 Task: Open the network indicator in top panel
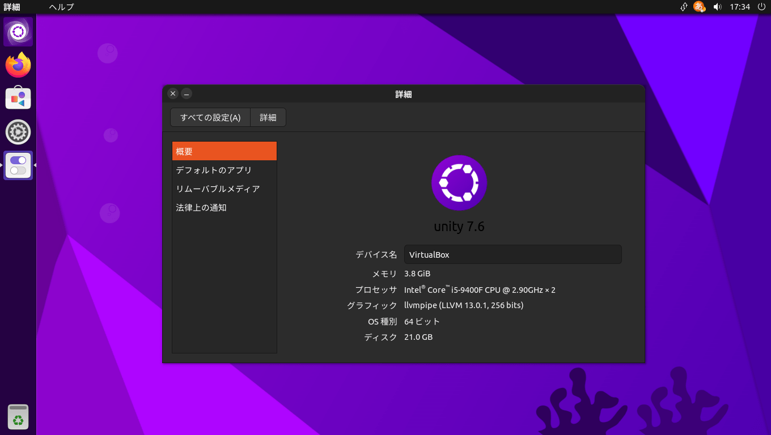684,7
